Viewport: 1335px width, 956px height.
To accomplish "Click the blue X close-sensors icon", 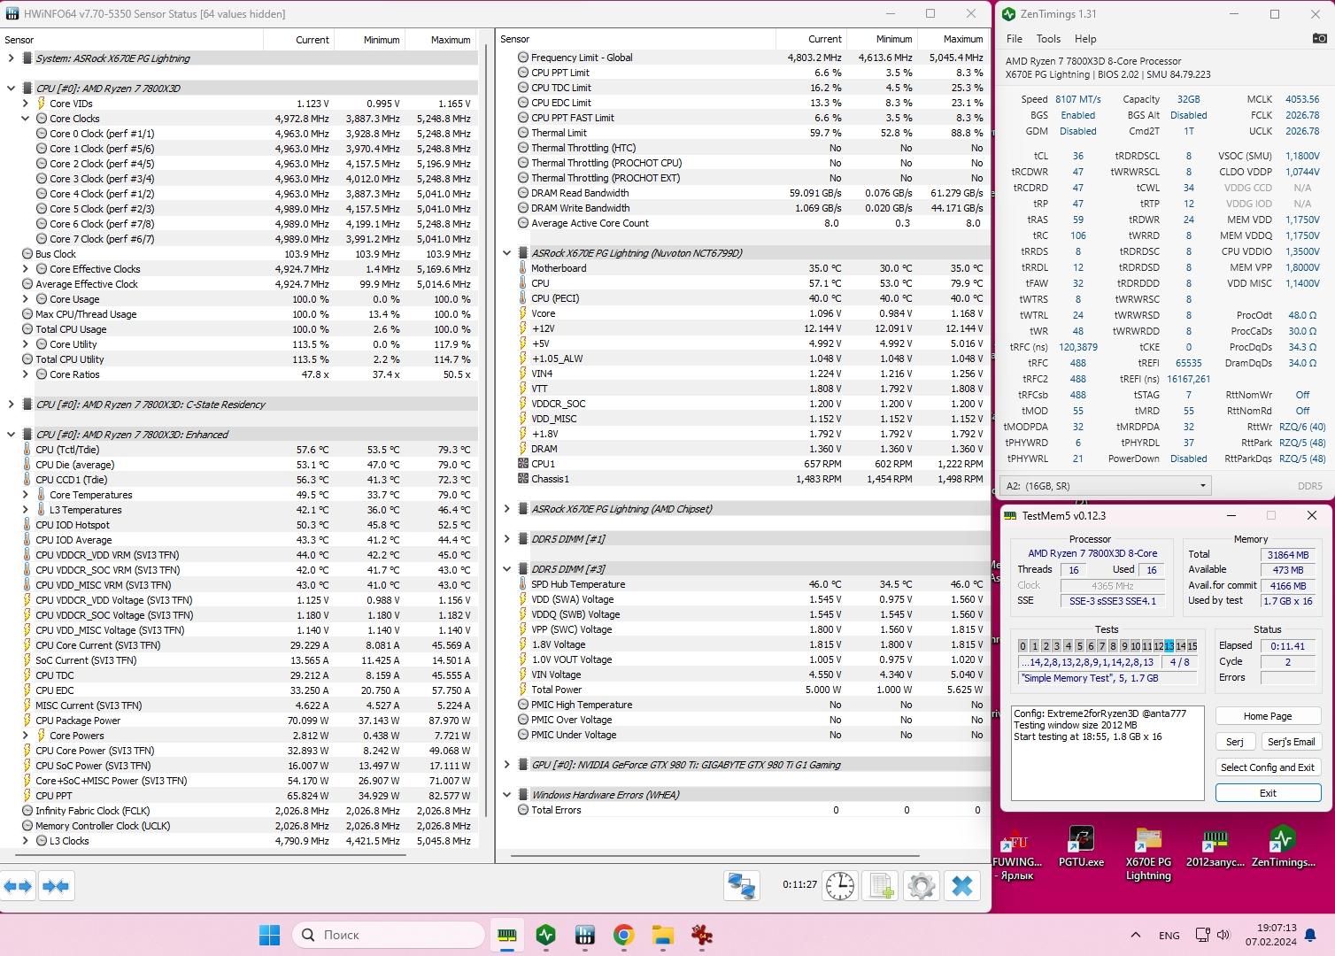I will [962, 885].
